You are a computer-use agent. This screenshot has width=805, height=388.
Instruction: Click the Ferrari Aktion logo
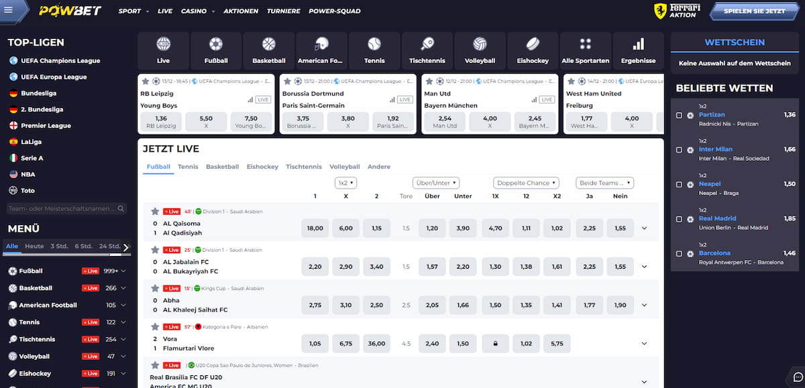(x=678, y=10)
